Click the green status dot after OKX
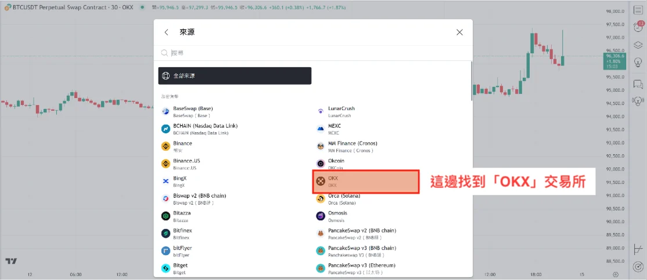The height and width of the screenshot is (280, 647). pos(142,8)
